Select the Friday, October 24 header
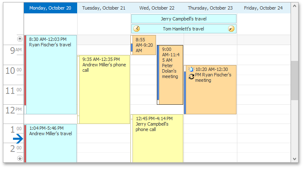Viewport: 304px width, 169px height. click(x=263, y=8)
